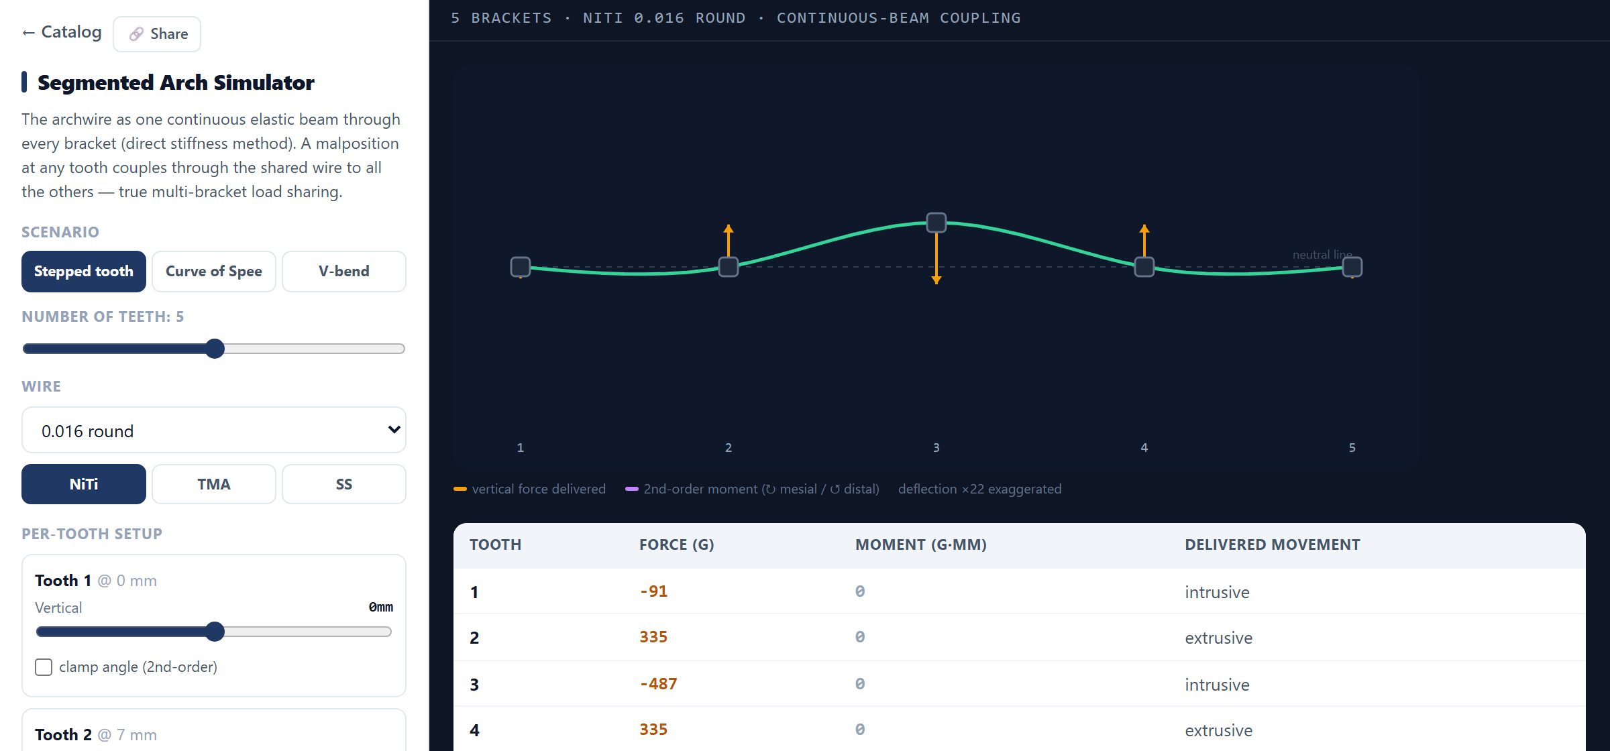Click 'extrusive' in tooth 4 row
Image resolution: width=1610 pixels, height=751 pixels.
tap(1218, 731)
